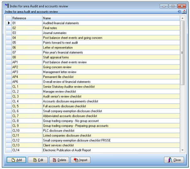Click reference cell 'AP6'
Image resolution: width=190 pixels, height=169 pixels.
coord(27,82)
